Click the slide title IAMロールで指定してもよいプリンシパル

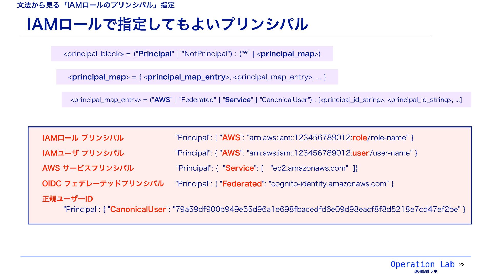(x=168, y=25)
